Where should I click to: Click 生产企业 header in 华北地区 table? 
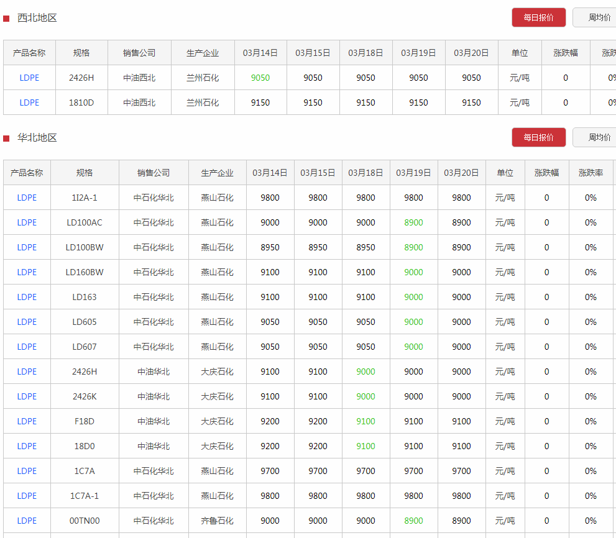(218, 173)
